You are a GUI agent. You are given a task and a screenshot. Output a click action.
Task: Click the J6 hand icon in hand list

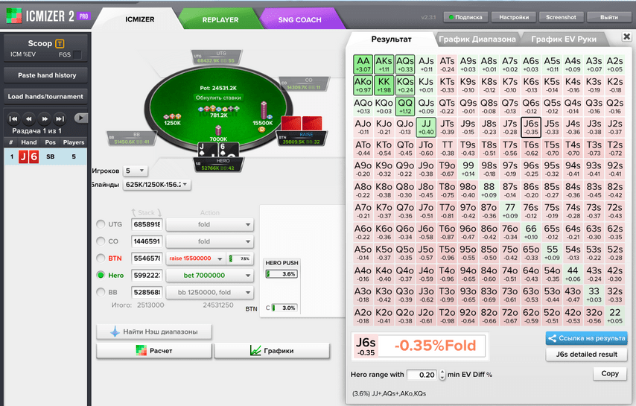coord(29,156)
